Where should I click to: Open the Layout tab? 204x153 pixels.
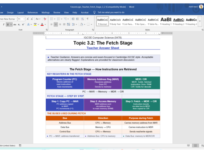(20, 13)
